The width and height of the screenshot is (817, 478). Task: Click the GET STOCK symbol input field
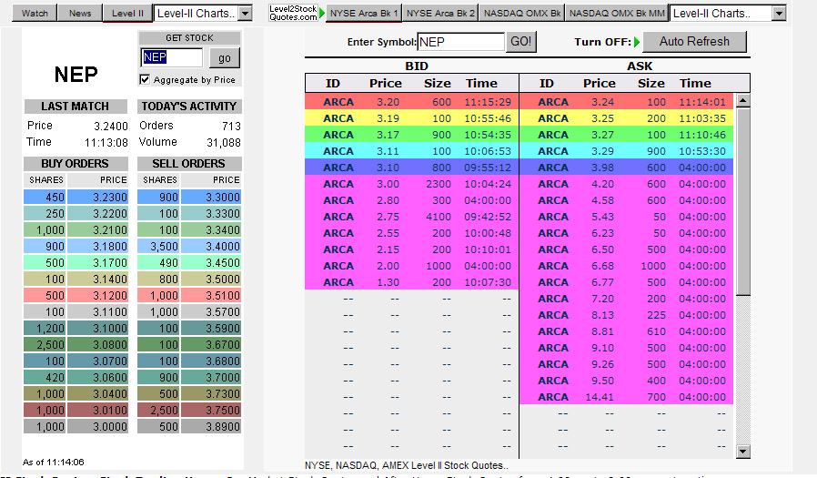click(171, 57)
